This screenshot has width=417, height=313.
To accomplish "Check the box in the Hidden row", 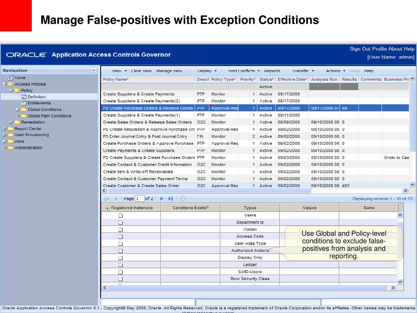I will click(121, 229).
